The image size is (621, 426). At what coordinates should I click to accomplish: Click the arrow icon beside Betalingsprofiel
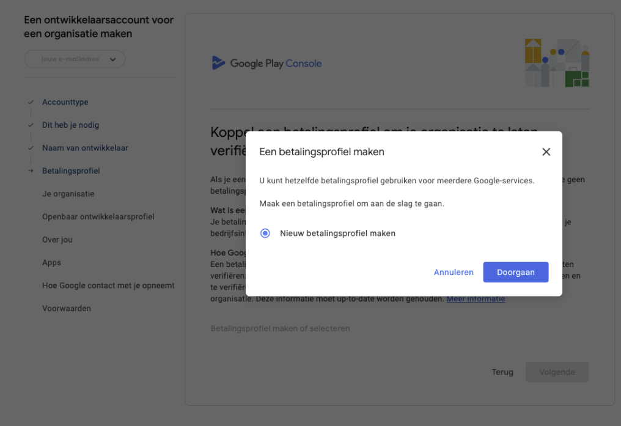31,171
